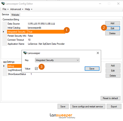Click Delete button in appSettings section
123x121 pixels.
[x=113, y=76]
